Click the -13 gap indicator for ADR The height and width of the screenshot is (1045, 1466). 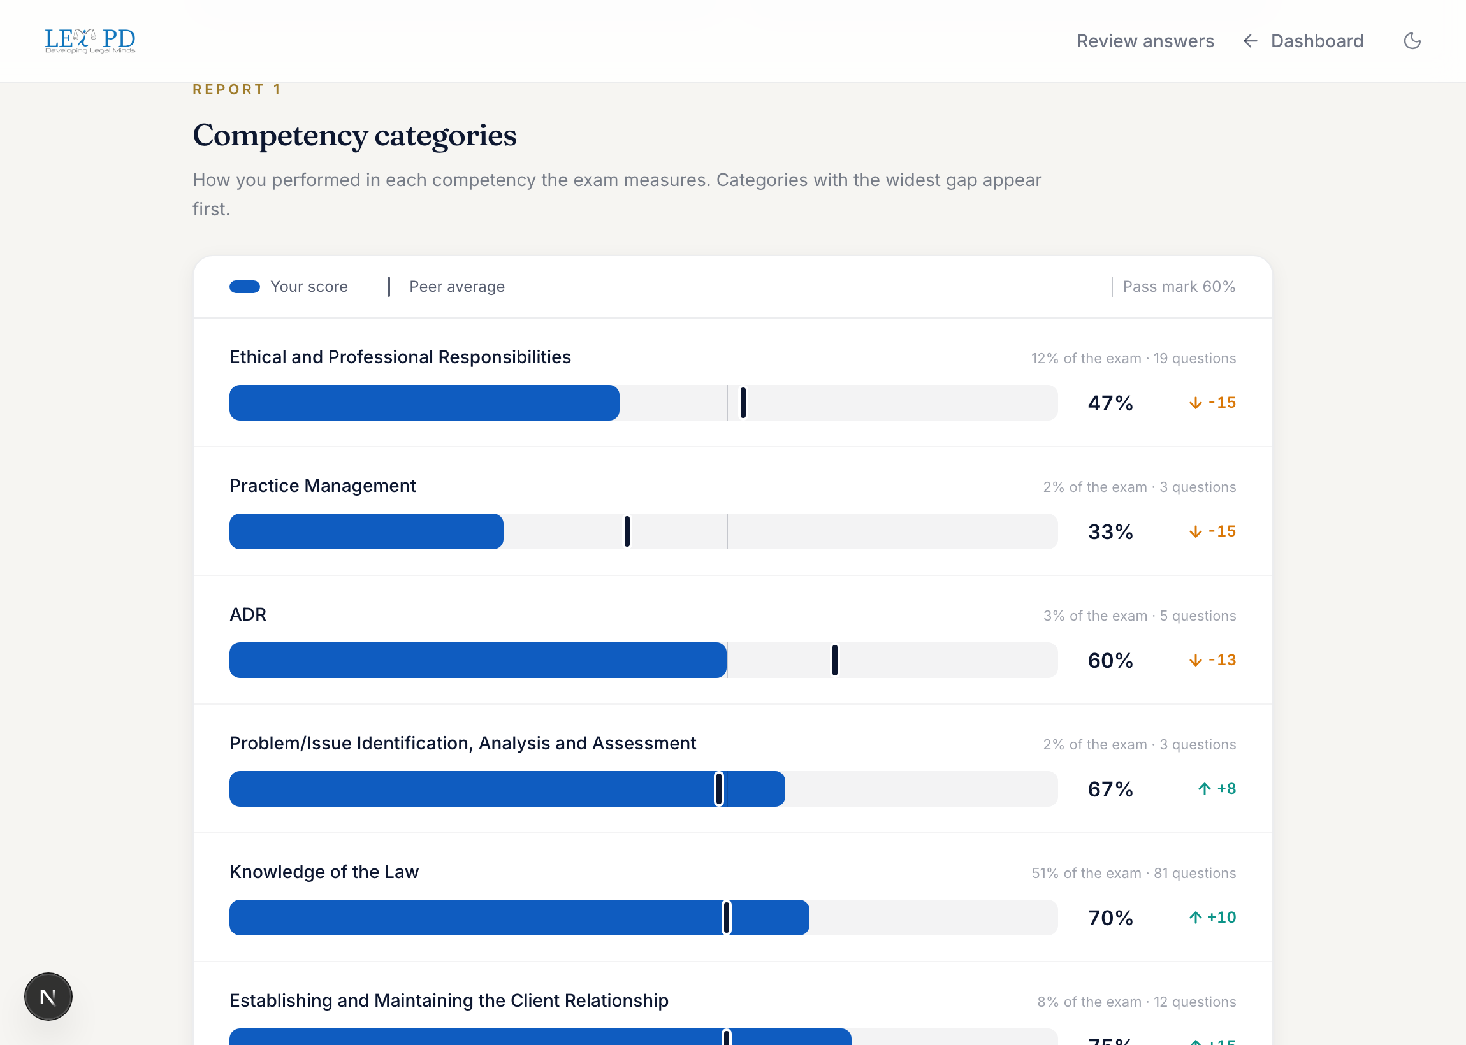(x=1212, y=660)
